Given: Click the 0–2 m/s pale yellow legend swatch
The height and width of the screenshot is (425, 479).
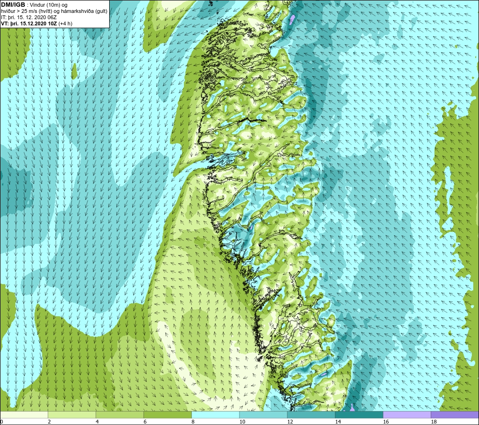Looking at the screenshot, I should [24, 415].
